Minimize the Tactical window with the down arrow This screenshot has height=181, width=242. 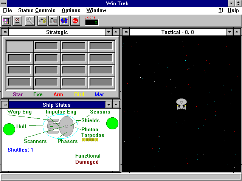tap(230, 32)
